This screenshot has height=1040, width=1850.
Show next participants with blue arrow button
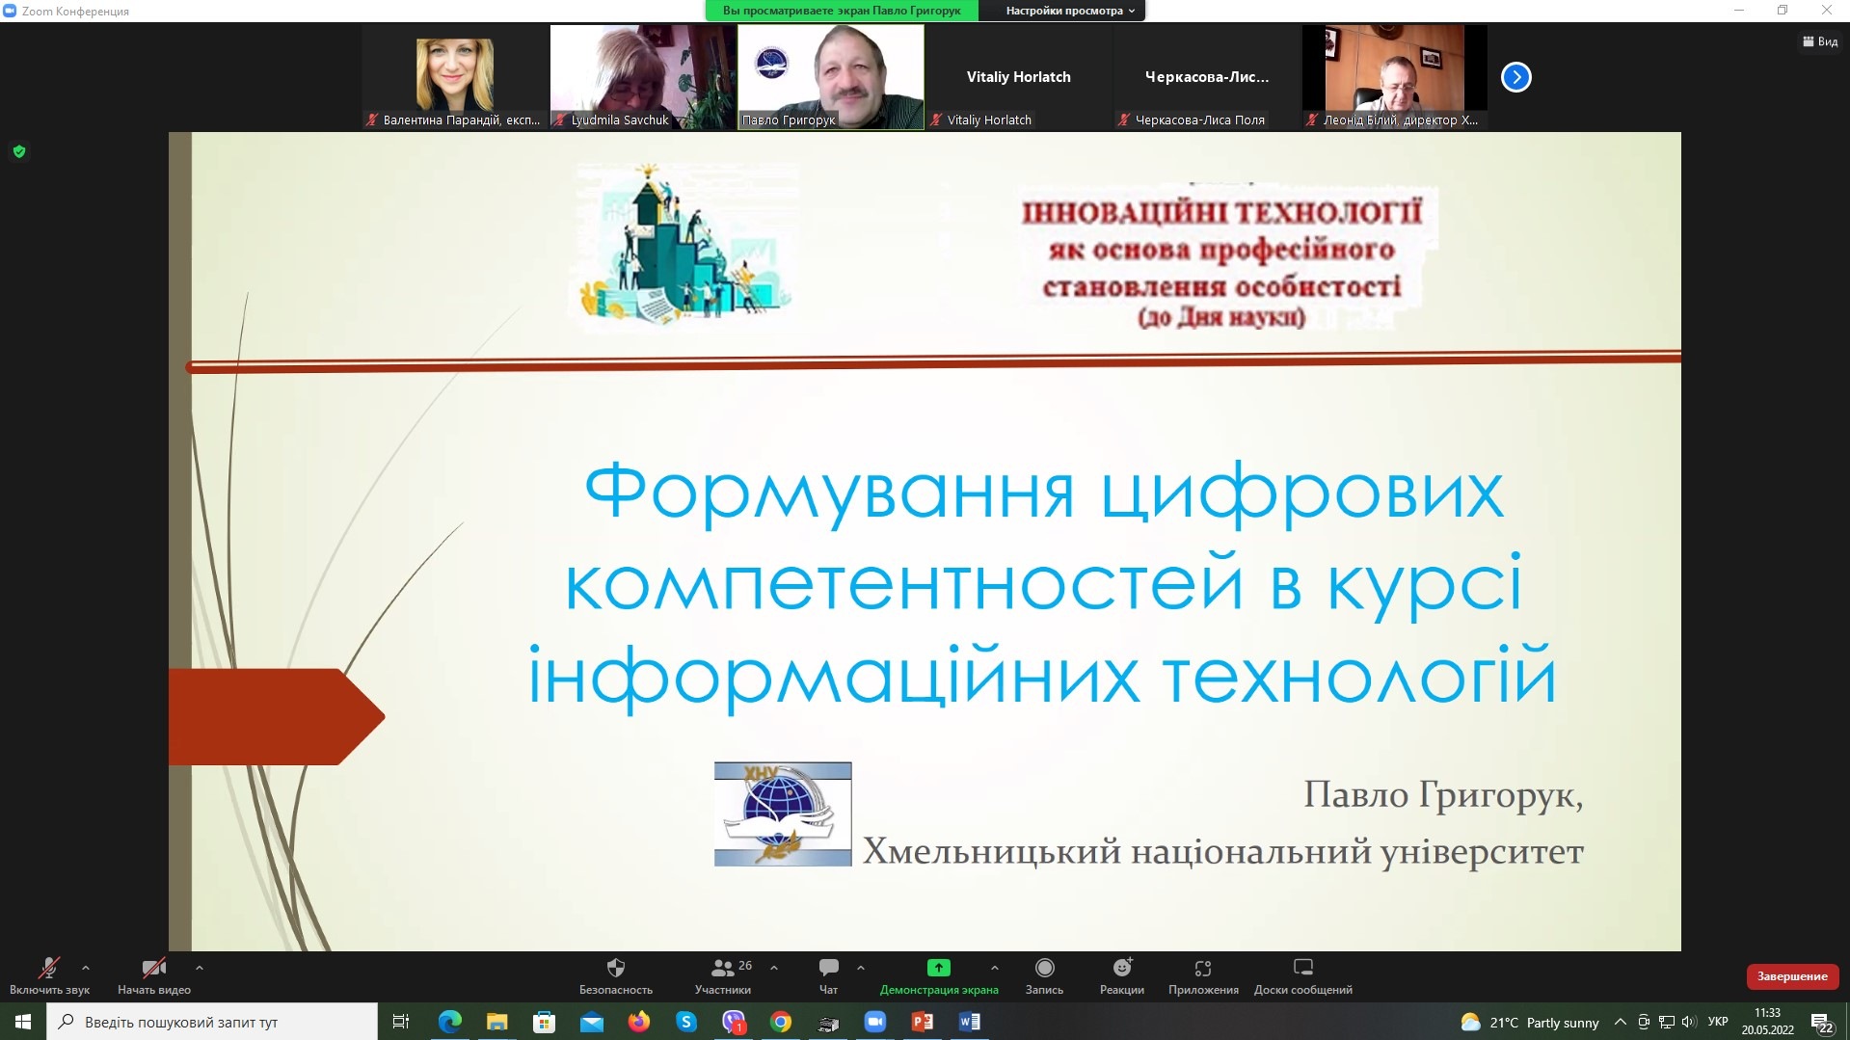pyautogui.click(x=1515, y=77)
